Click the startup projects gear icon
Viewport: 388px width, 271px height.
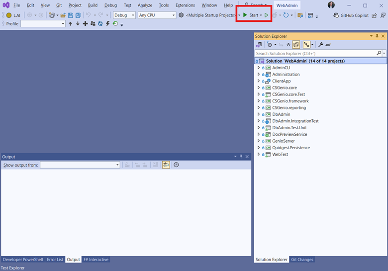pos(181,15)
